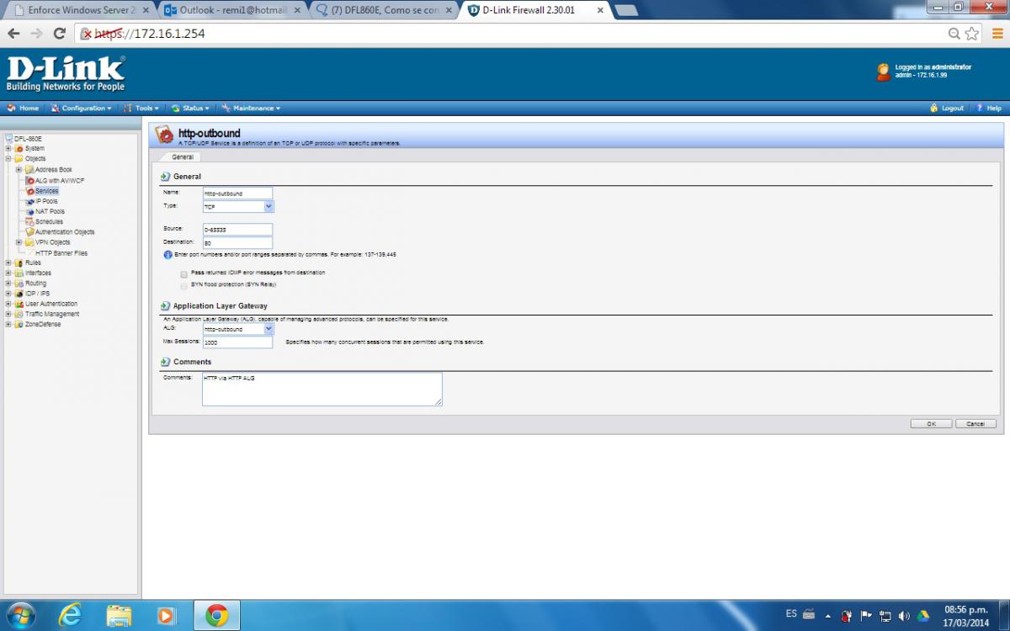This screenshot has height=631, width=1010.
Task: Click the Cancel button
Action: [x=975, y=424]
